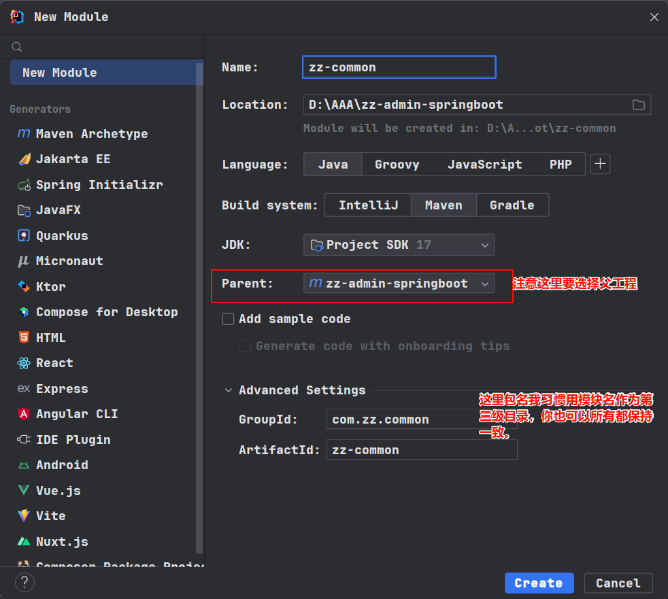Collapse the Advanced Settings section
The image size is (668, 599).
point(229,390)
